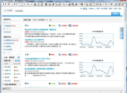Open the toolbar overflow chevron at far right
Screen dimensions: 127x93
[x=125, y=4]
